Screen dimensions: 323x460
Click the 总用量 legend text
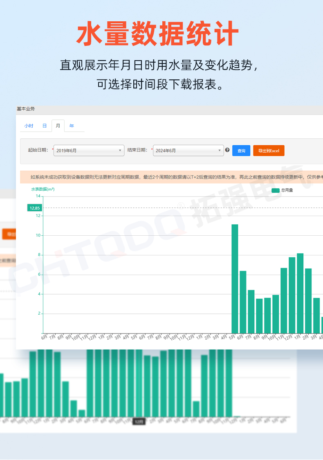pyautogui.click(x=287, y=190)
